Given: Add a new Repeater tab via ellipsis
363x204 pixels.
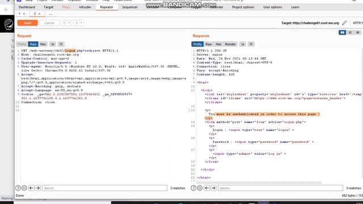Looking at the screenshot, I should (x=50, y=14).
